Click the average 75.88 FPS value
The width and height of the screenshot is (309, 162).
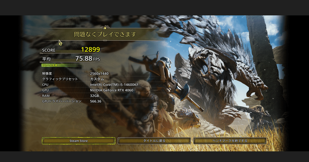coord(88,59)
